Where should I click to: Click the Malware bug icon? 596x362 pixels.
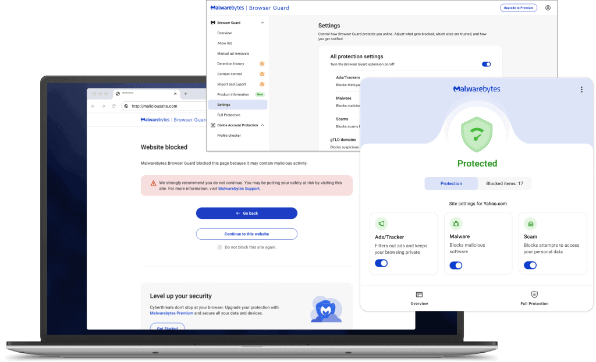[456, 223]
